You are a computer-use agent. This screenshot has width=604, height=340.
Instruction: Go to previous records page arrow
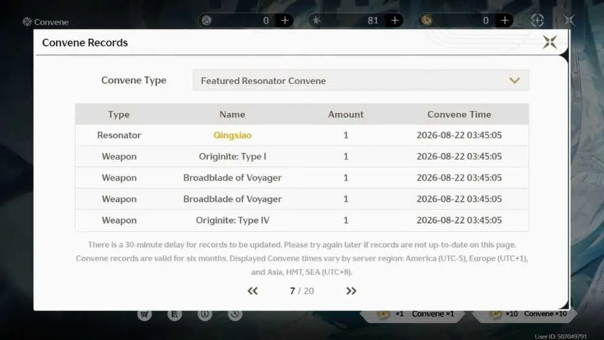[x=252, y=290]
